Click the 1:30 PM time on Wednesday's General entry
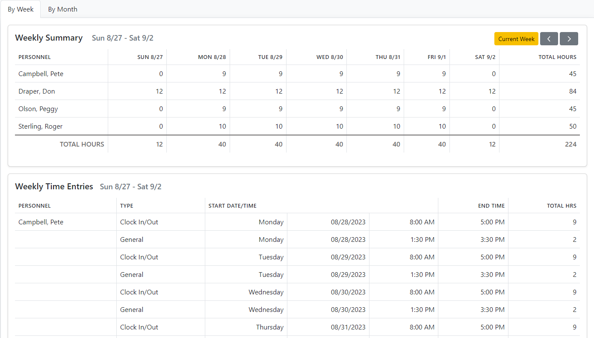Screen dimensions: 594x338 [x=423, y=309]
